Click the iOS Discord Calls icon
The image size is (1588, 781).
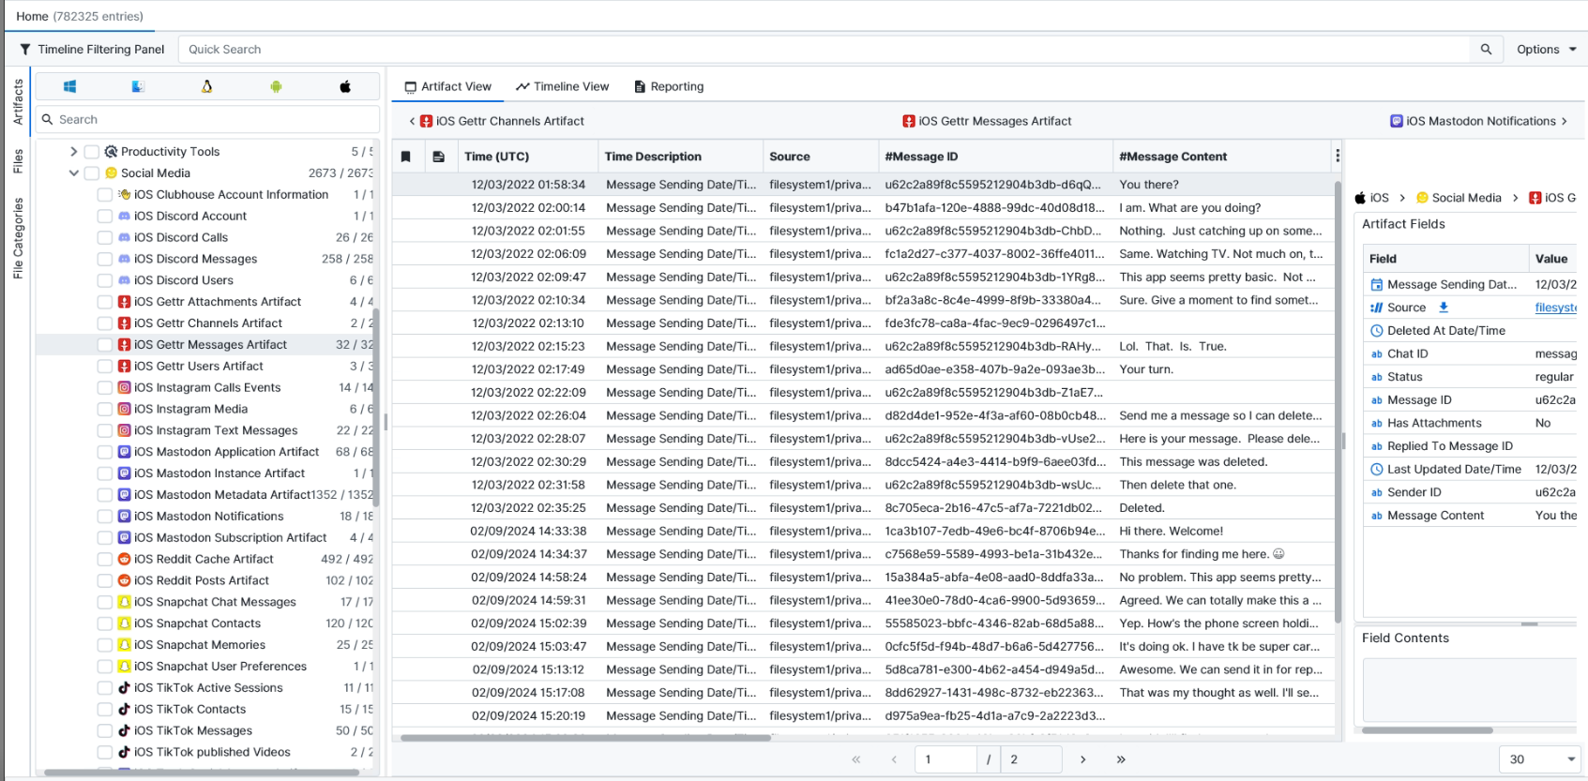(124, 237)
